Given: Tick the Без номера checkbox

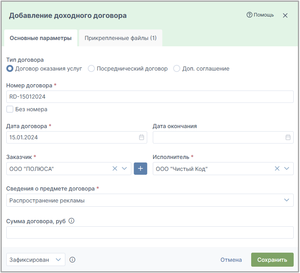Looking at the screenshot, I should (10, 109).
